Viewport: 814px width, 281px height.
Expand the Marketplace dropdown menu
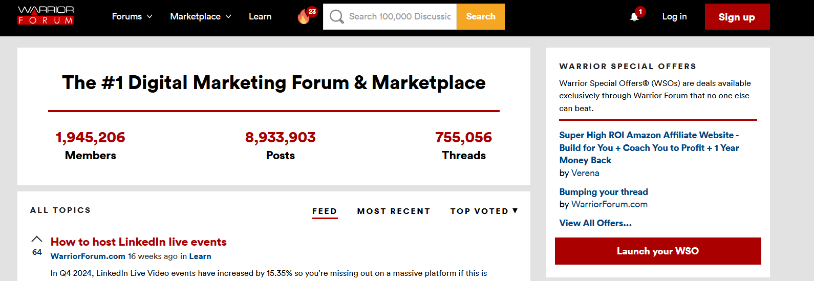(201, 16)
